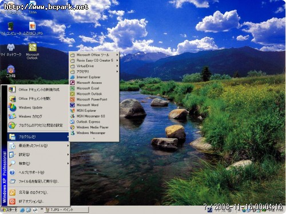
Task: Expand the 最近使ったファイル(D) recent files submenu
Action: (x=38, y=146)
